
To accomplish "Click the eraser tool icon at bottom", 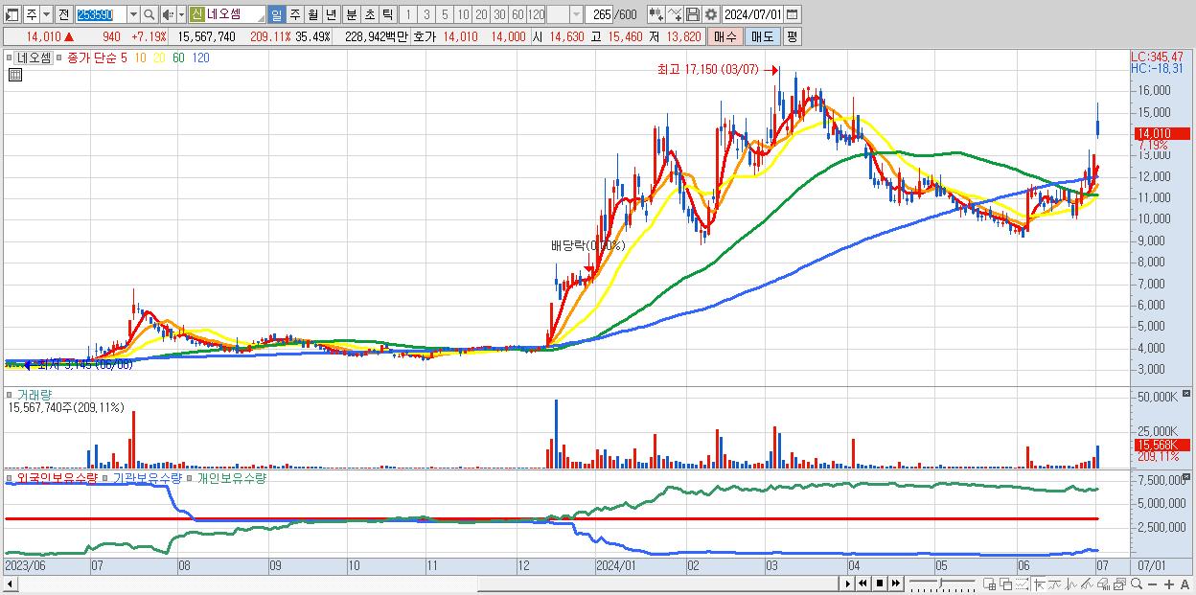I will 1104,584.
